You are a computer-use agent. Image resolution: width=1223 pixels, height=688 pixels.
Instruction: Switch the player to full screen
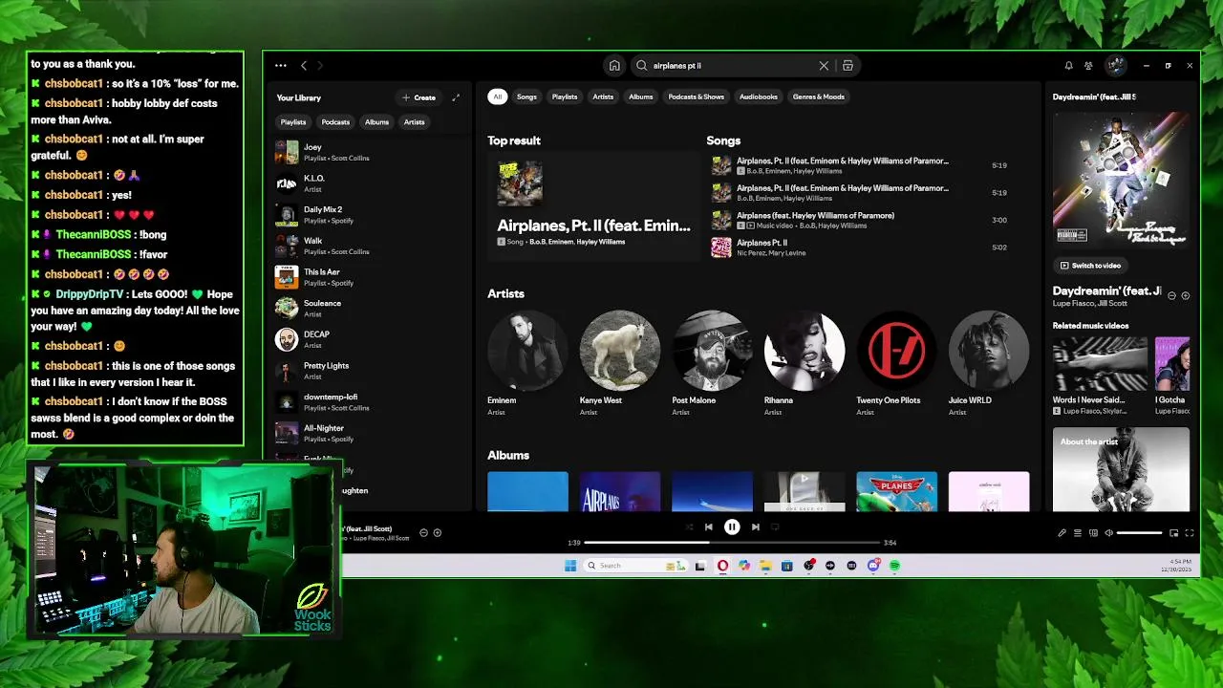point(1190,533)
